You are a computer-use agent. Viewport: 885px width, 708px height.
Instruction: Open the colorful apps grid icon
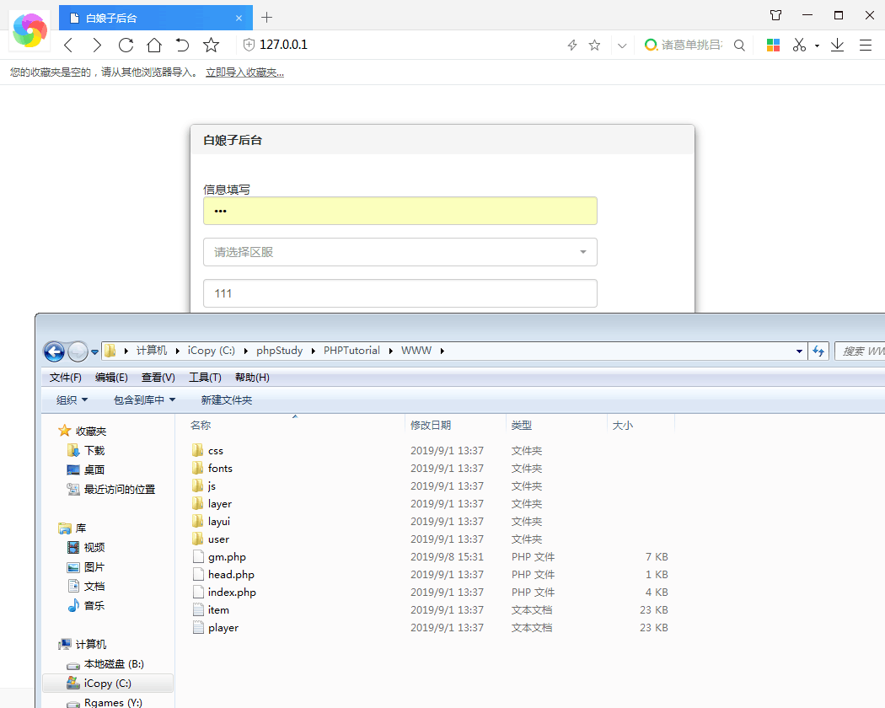pyautogui.click(x=773, y=45)
